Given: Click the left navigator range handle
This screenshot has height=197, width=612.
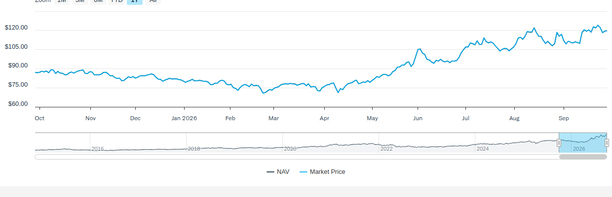Looking at the screenshot, I should pos(559,143).
